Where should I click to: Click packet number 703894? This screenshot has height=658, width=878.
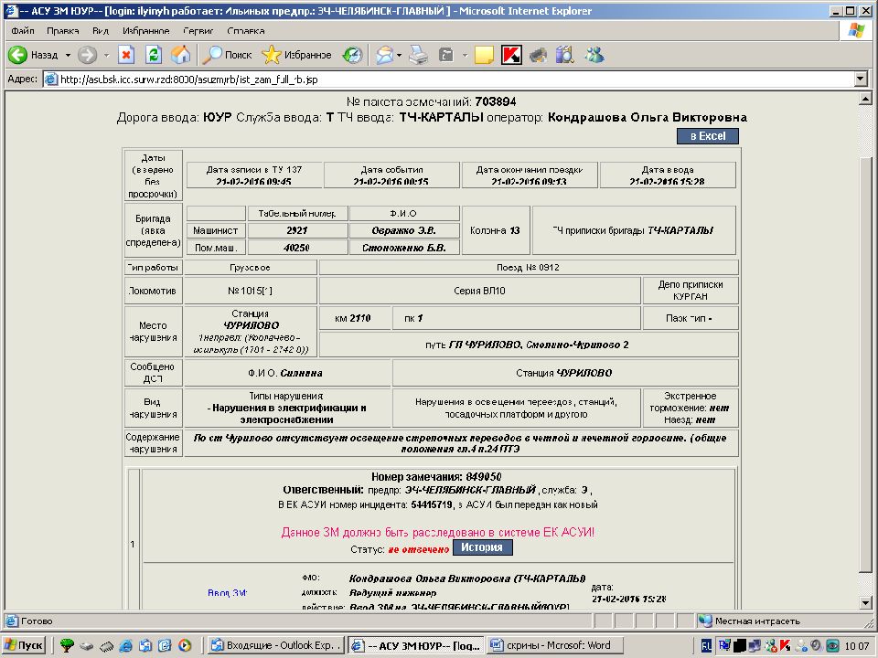tap(496, 101)
